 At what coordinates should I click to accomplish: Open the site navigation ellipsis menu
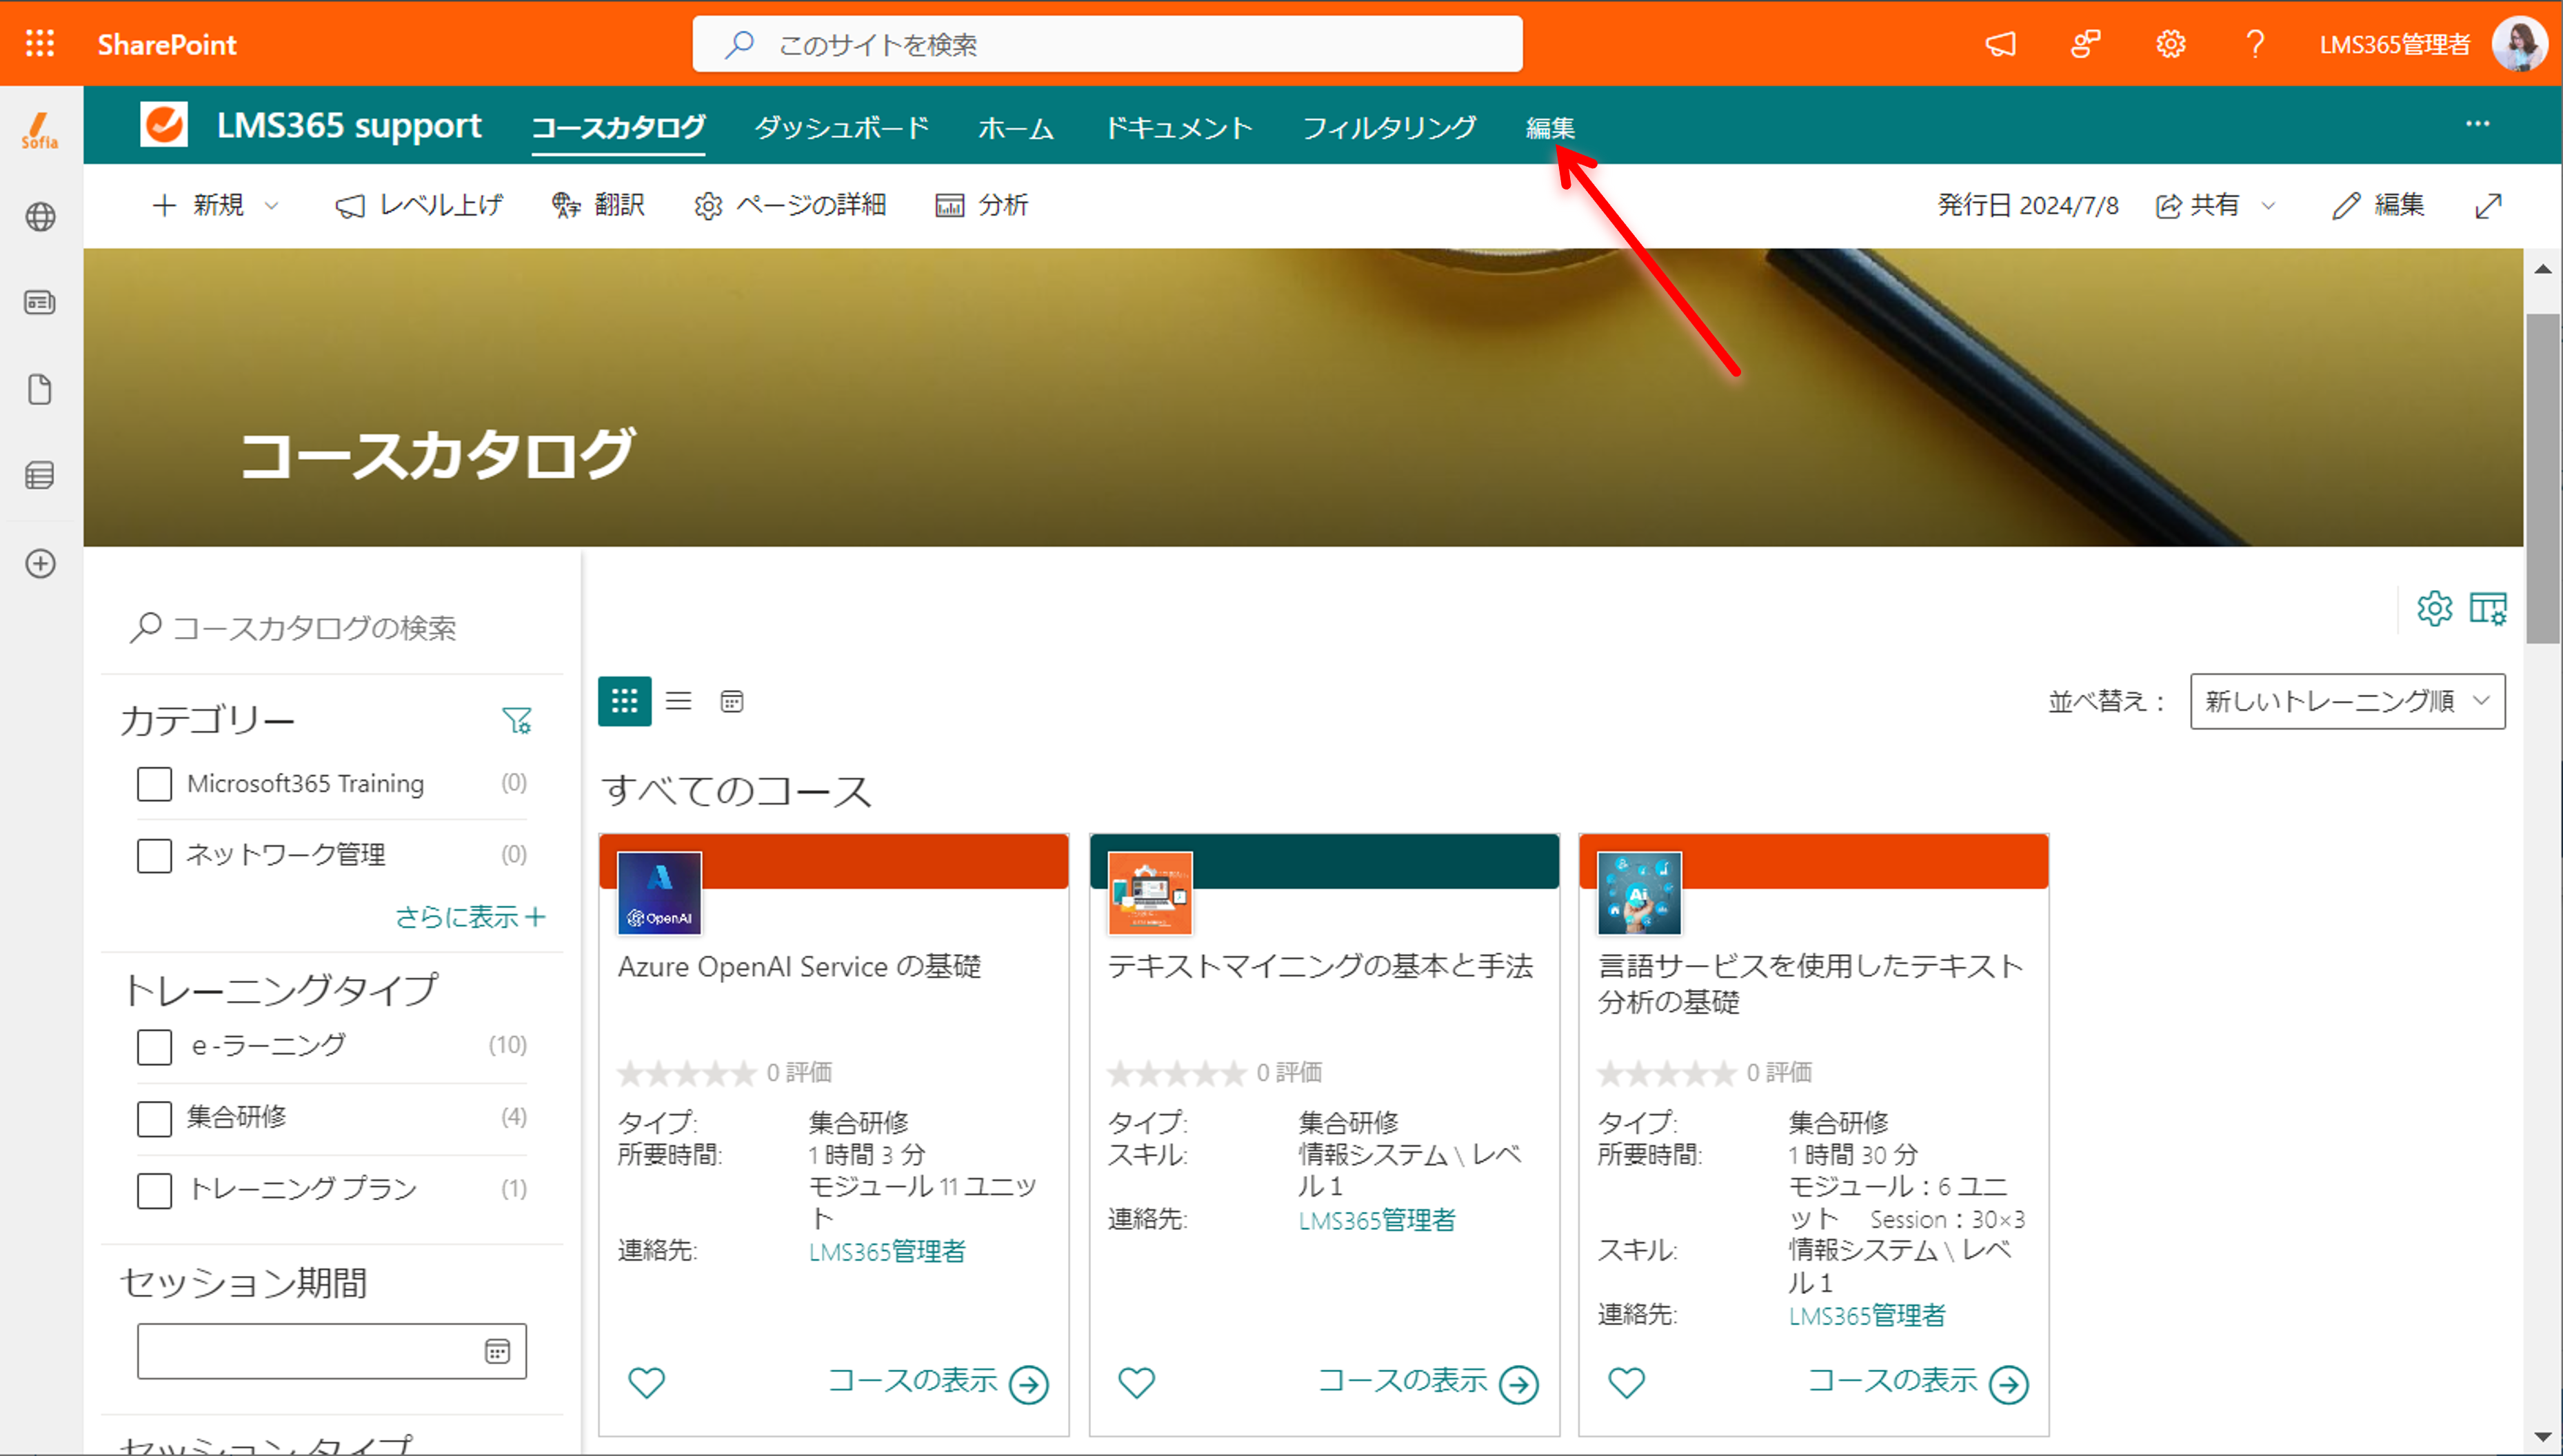pyautogui.click(x=2477, y=124)
